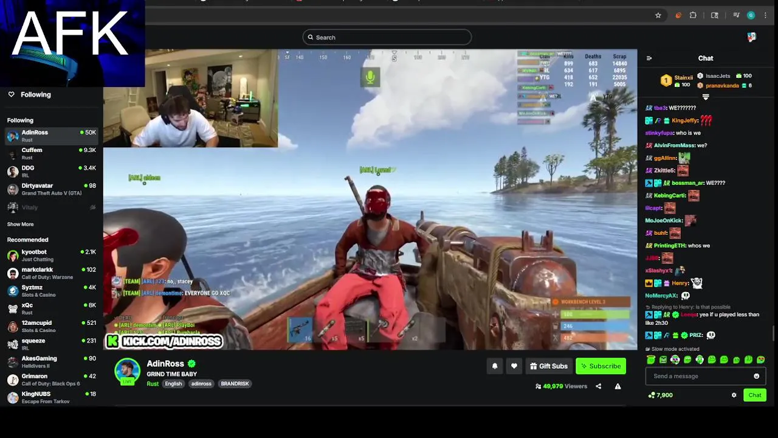Click the GRIND TIME BABY stream title
Screen dimensions: 778x438
click(x=171, y=374)
